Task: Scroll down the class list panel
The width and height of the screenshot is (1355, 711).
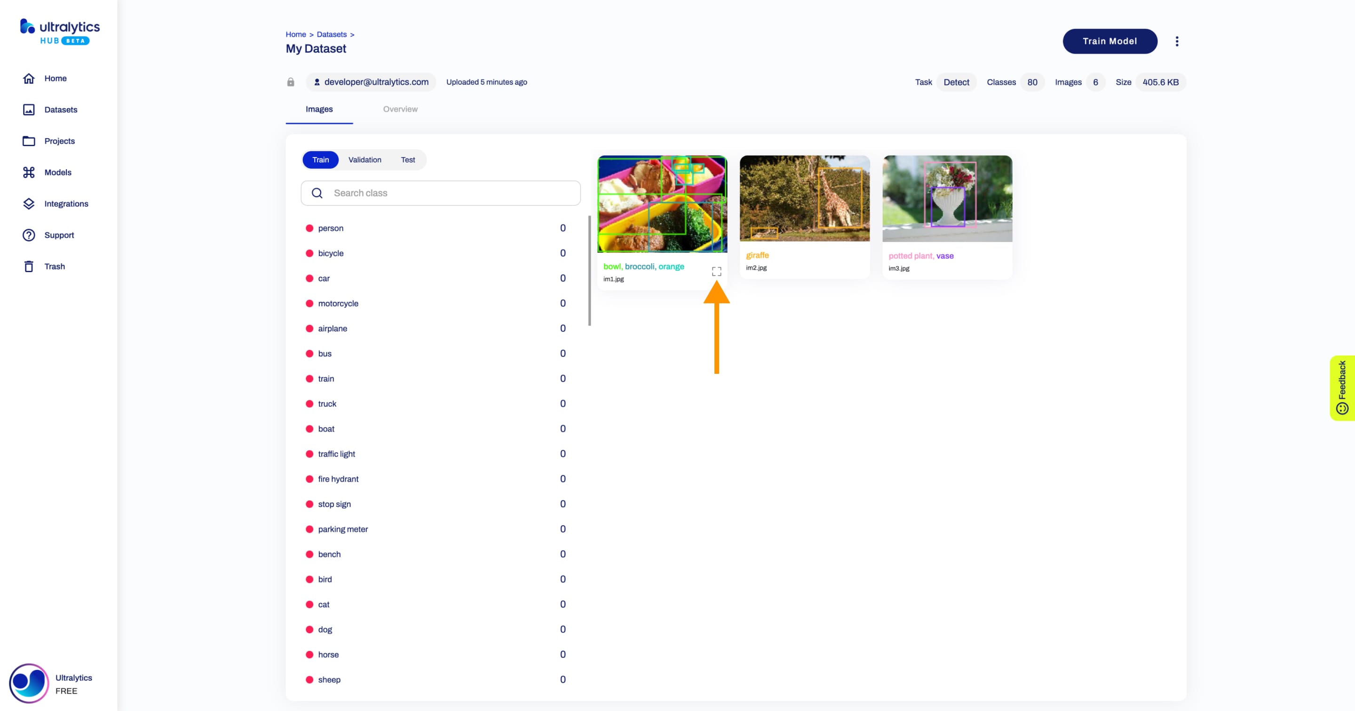Action: click(588, 448)
